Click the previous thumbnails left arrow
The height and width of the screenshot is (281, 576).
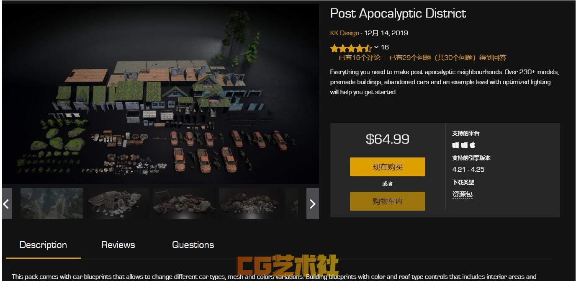tap(6, 204)
